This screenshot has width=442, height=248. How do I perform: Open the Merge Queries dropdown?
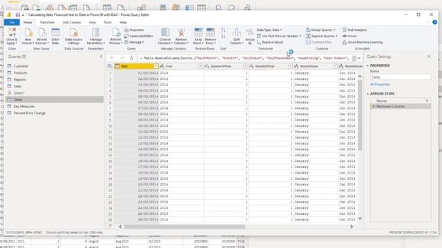(x=320, y=30)
